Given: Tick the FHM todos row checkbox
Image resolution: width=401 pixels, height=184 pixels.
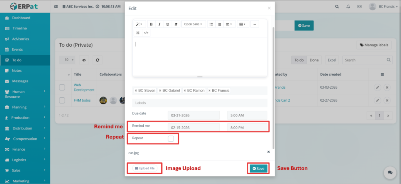Looking at the screenshot, I should point(62,100).
